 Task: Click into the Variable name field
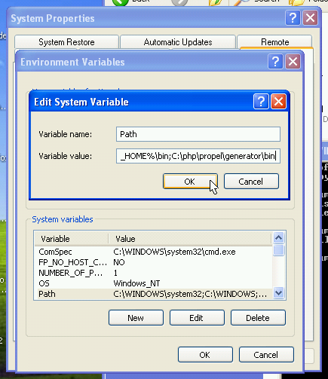[198, 134]
